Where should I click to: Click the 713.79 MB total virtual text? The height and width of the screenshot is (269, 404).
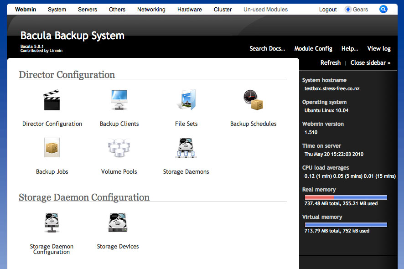(x=337, y=231)
